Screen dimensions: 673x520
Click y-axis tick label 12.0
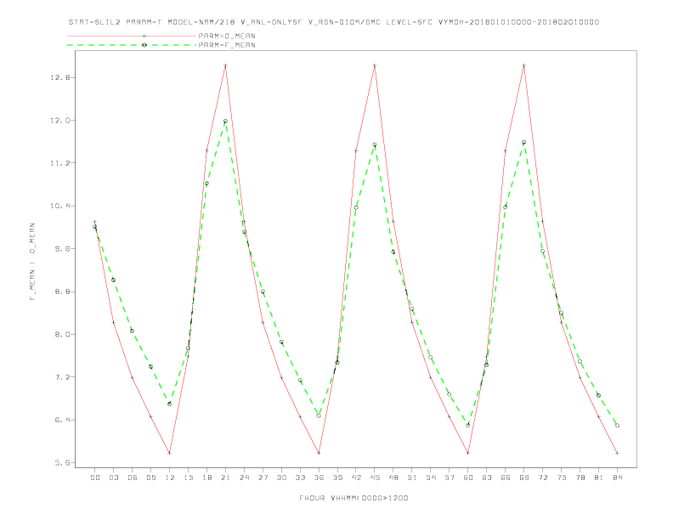[59, 121]
